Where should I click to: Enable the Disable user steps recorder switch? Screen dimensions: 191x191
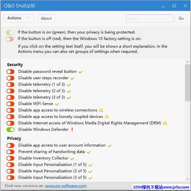click(x=11, y=78)
